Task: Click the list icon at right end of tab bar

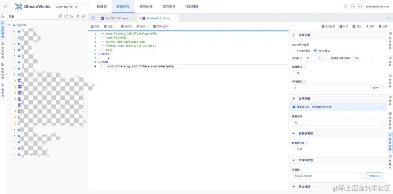Action: tap(389, 18)
